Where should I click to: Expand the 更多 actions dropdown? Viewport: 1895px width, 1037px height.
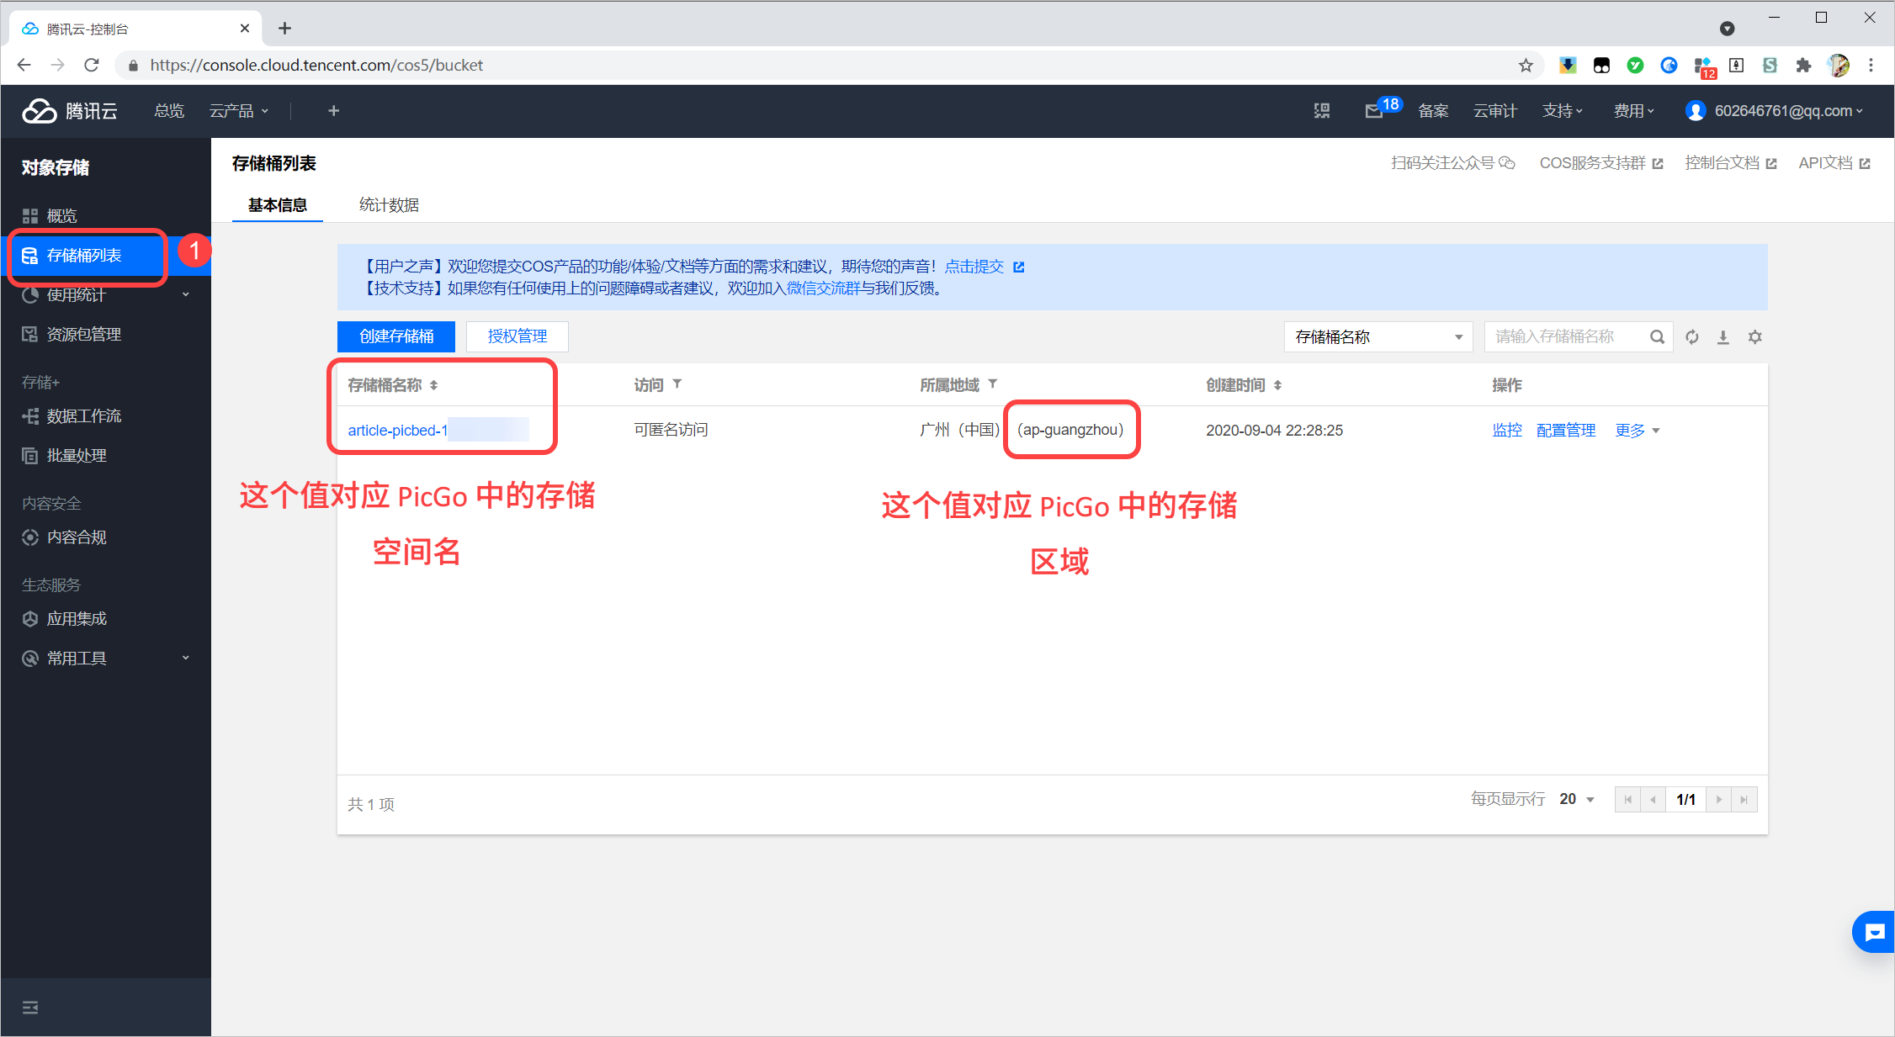click(x=1637, y=431)
